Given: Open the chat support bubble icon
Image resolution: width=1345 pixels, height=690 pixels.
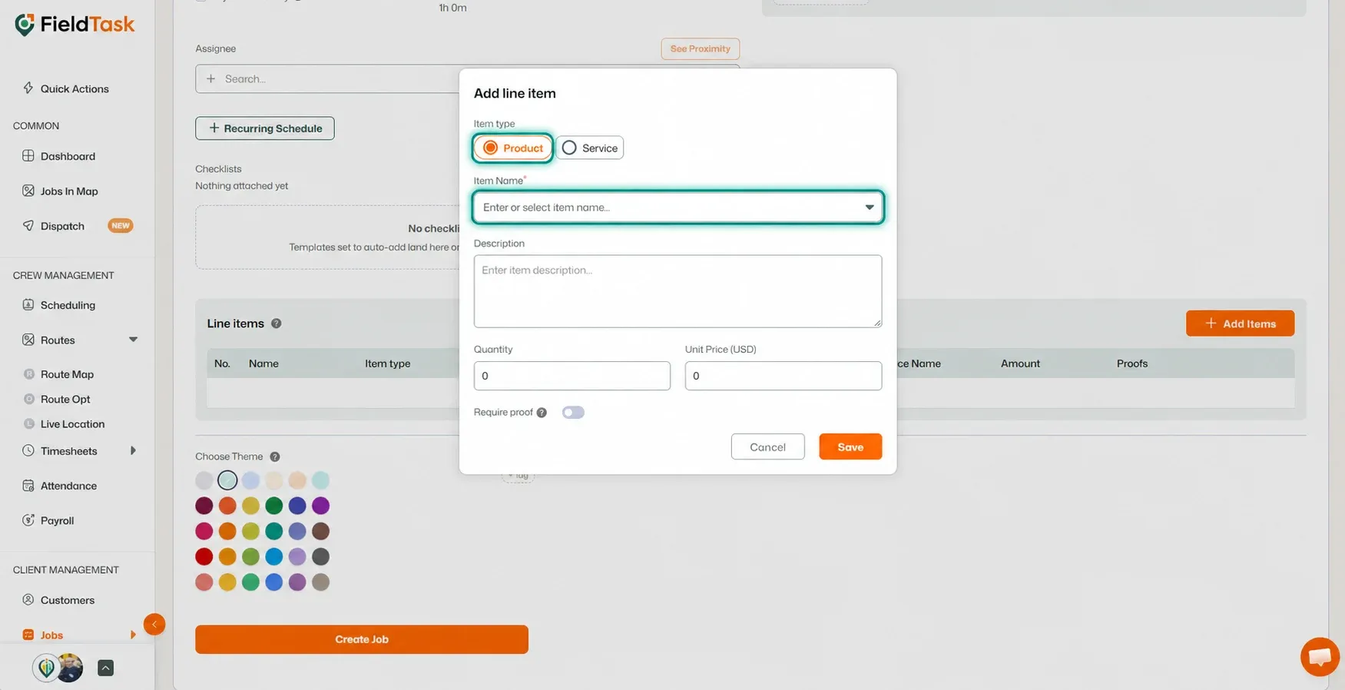Looking at the screenshot, I should [1320, 657].
